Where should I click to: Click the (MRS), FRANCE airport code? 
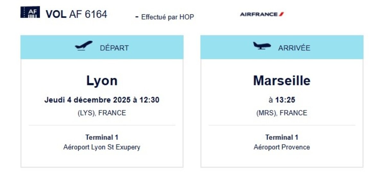(x=282, y=113)
